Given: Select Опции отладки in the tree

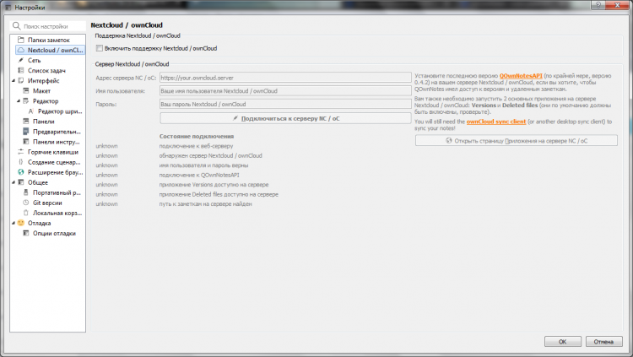Looking at the screenshot, I should (x=54, y=233).
